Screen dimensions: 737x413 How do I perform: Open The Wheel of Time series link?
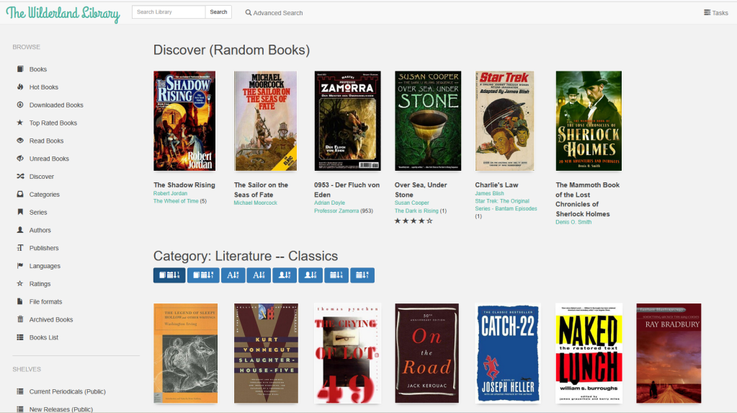[176, 201]
